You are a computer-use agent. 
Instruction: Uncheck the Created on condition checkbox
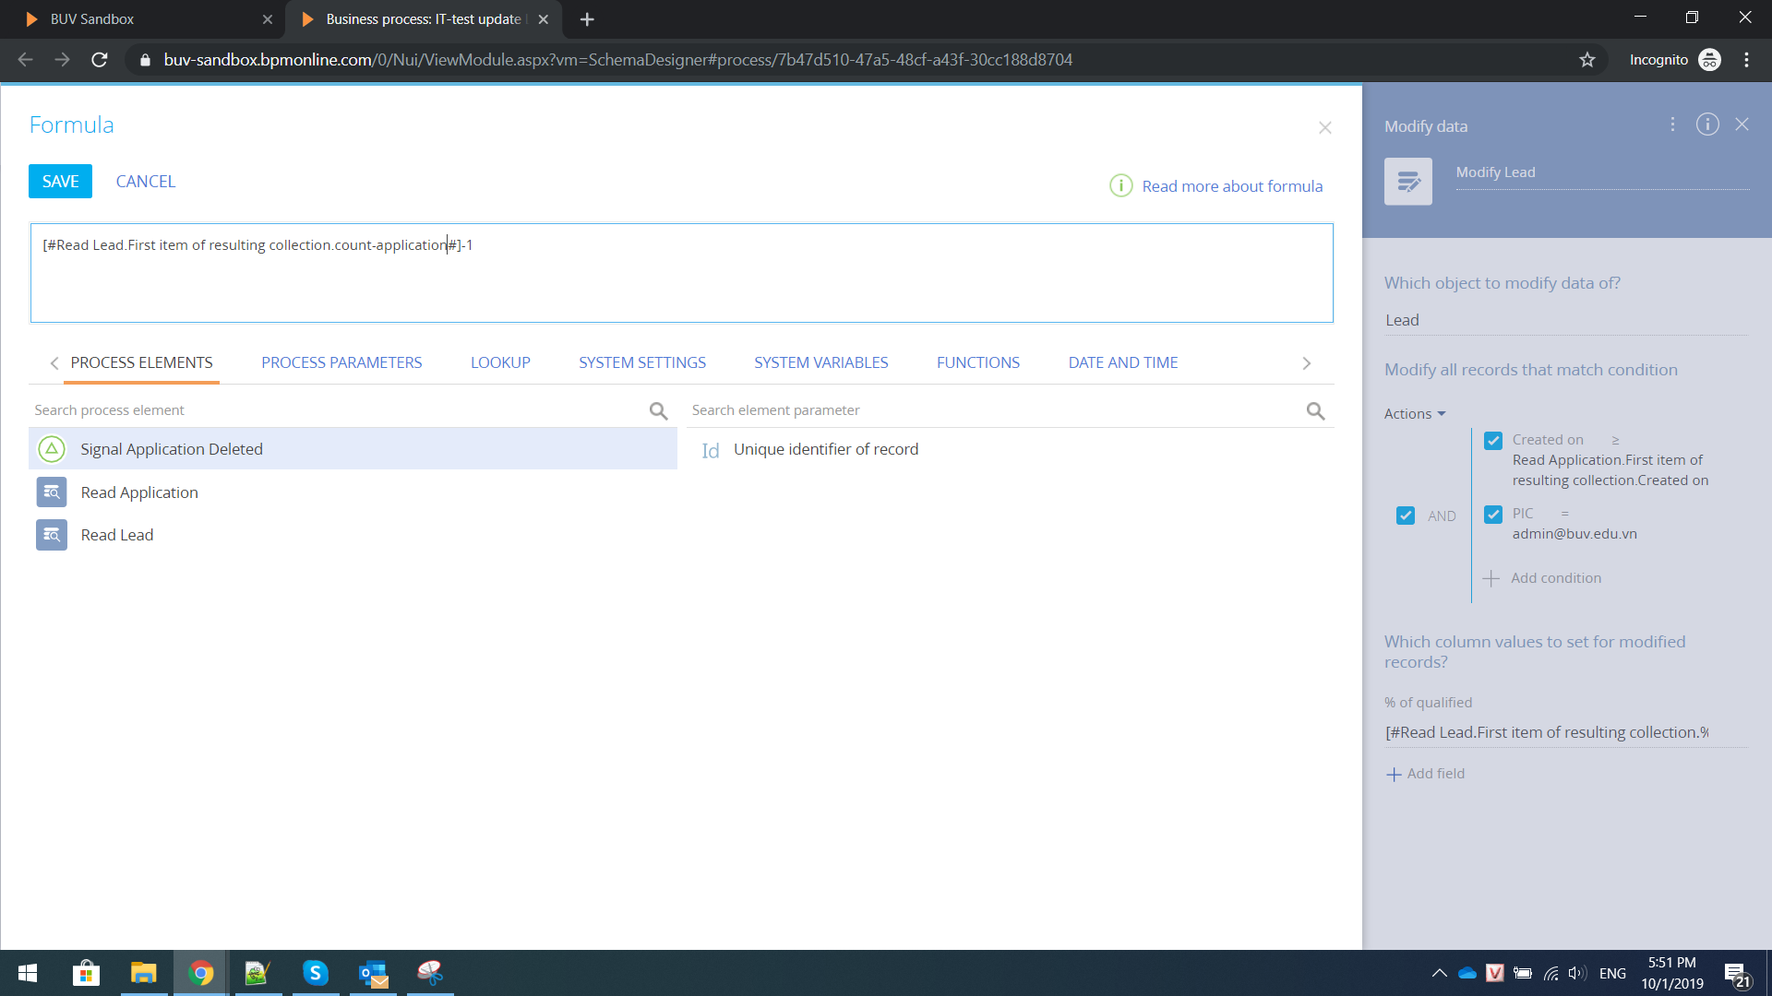[1492, 441]
